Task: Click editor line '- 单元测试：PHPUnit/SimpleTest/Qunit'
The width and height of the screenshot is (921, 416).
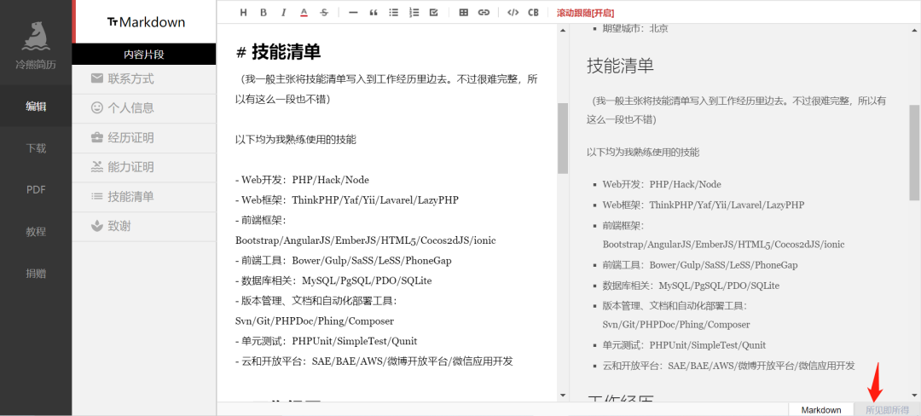Action: pos(326,341)
